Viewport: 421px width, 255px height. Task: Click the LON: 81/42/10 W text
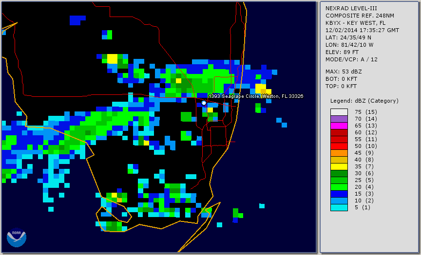349,45
